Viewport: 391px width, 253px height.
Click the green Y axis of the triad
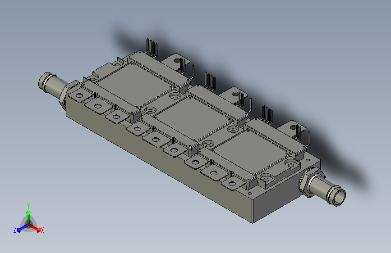29,217
